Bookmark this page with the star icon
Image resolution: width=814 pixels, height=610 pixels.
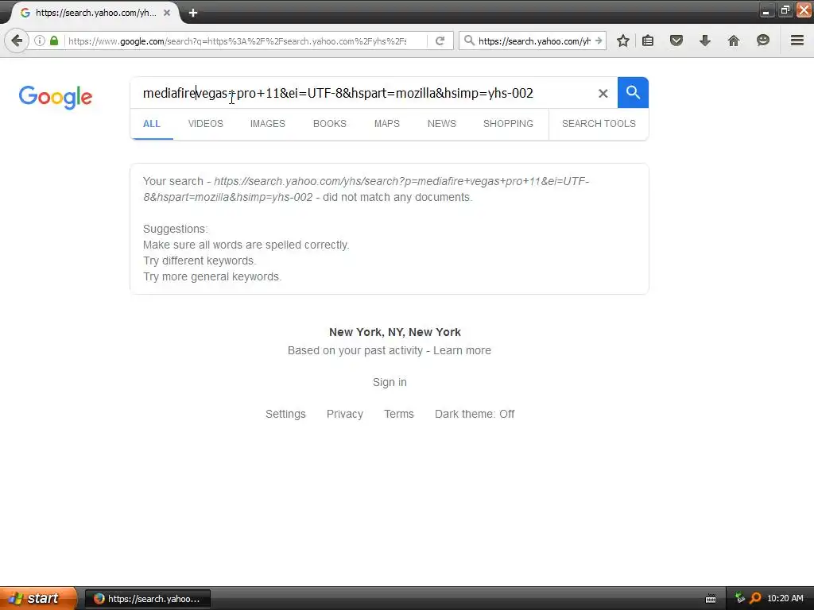(623, 41)
